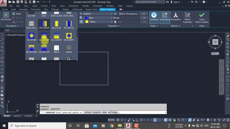The image size is (230, 129).
Task: Toggle ortho mode in status bar
Action: pyautogui.click(x=137, y=120)
